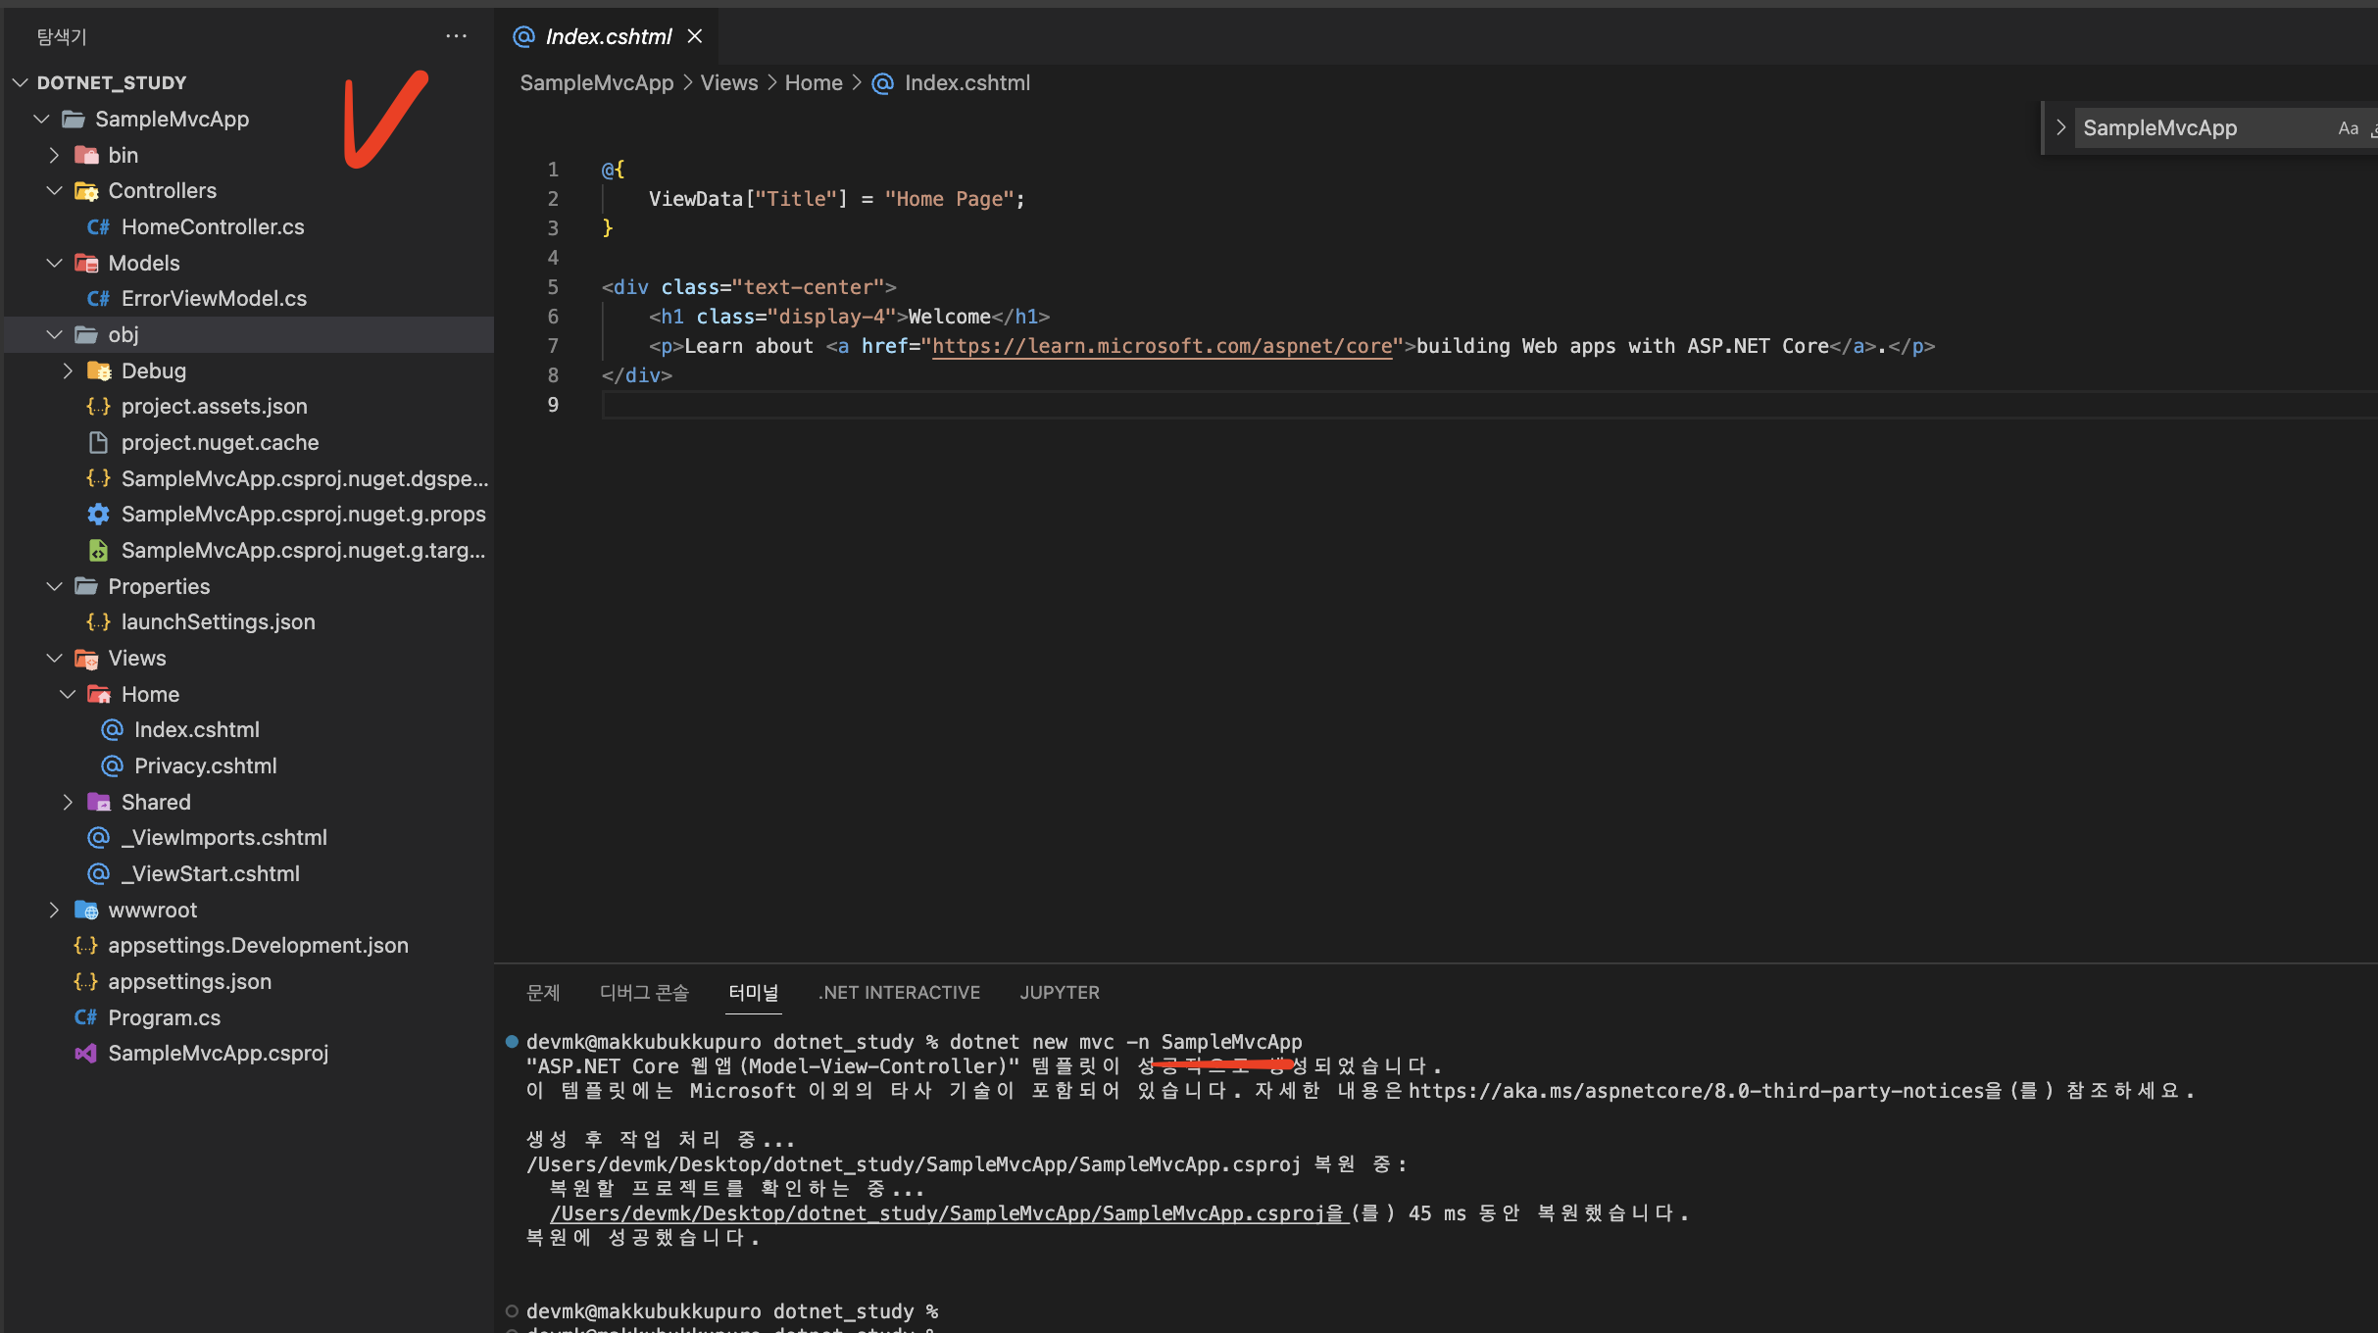The height and width of the screenshot is (1333, 2378).
Task: Click the explorer more actions ellipsis icon
Action: 456,36
